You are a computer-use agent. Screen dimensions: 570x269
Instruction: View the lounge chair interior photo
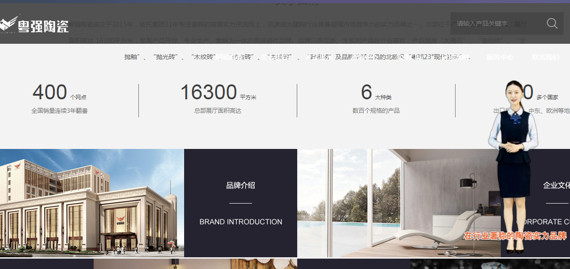click(x=399, y=203)
